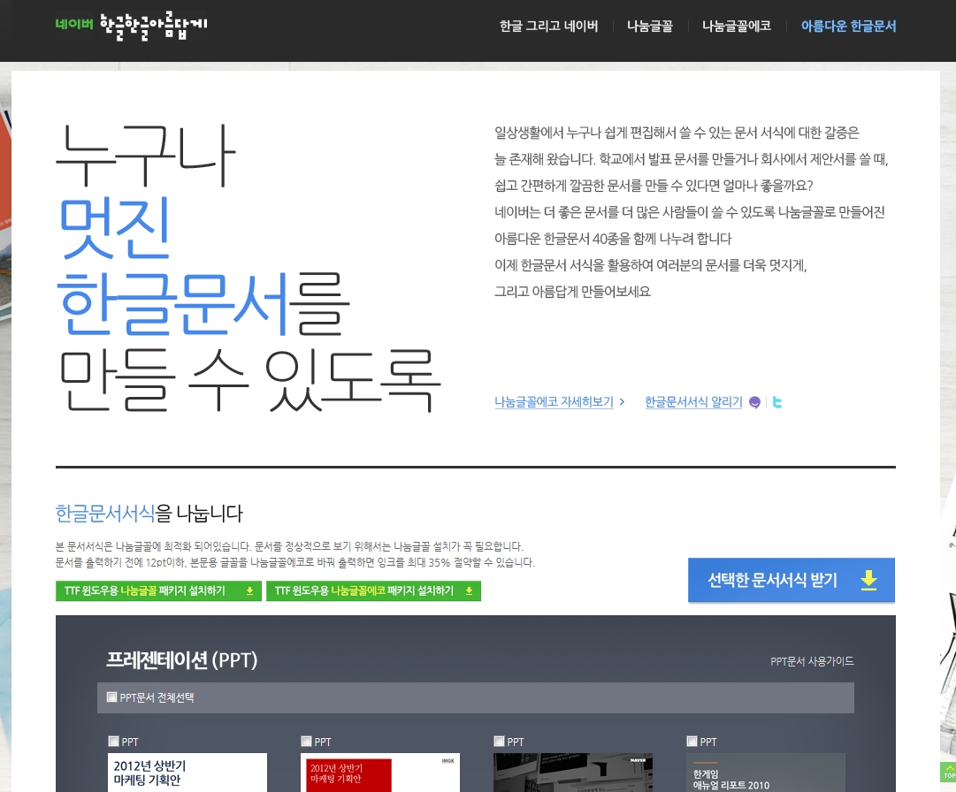
Task: Open the white 2012년 상반기 마케팅 기획안 thumbnail
Action: click(187, 773)
